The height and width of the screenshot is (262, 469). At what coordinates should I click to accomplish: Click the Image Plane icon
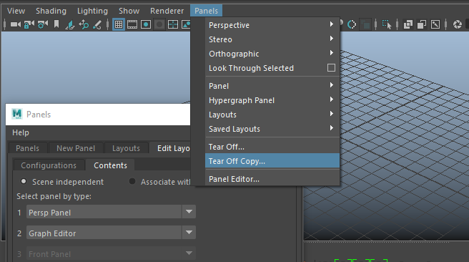(x=69, y=24)
